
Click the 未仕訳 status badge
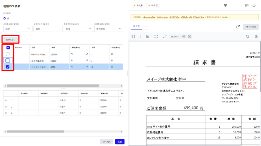click(x=153, y=5)
